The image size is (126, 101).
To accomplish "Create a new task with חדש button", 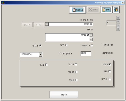I will tap(106, 10).
